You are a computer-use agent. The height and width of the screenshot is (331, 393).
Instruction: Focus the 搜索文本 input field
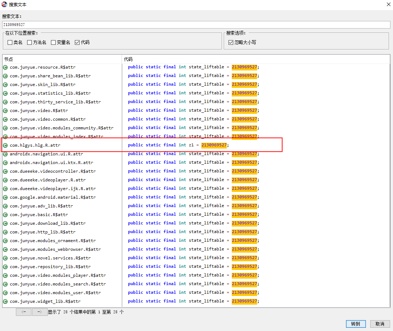[196, 25]
